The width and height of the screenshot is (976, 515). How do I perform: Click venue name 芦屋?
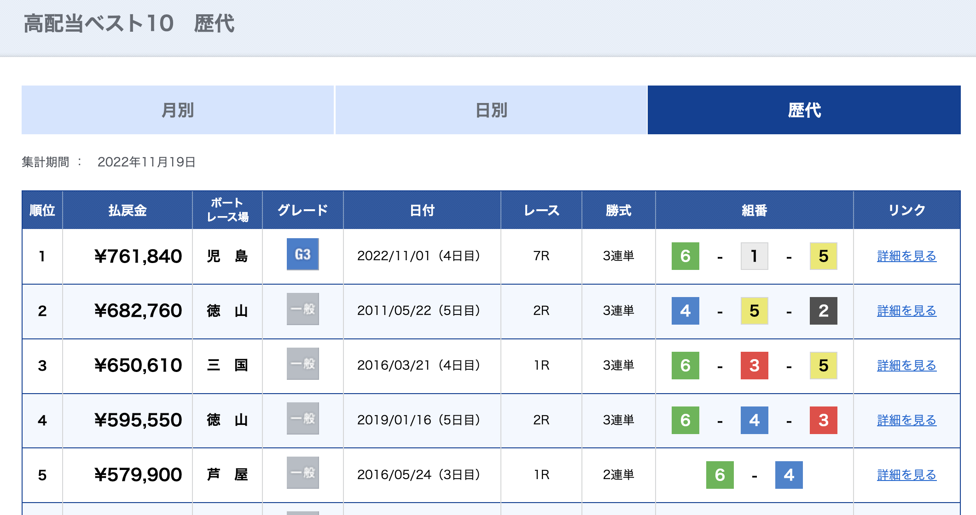click(227, 475)
